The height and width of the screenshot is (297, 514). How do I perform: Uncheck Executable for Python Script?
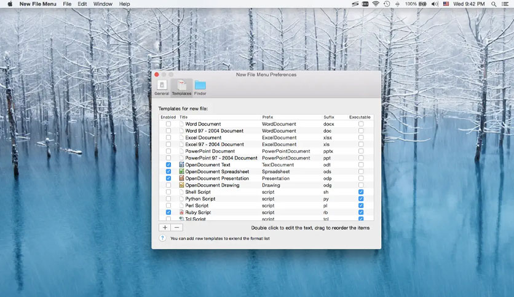[x=361, y=199]
